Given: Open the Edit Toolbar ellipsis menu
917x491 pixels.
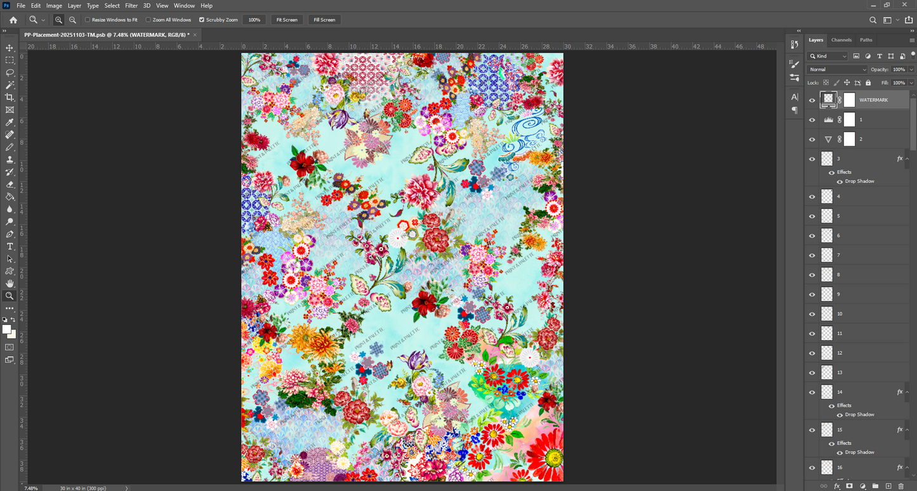Looking at the screenshot, I should (10, 308).
